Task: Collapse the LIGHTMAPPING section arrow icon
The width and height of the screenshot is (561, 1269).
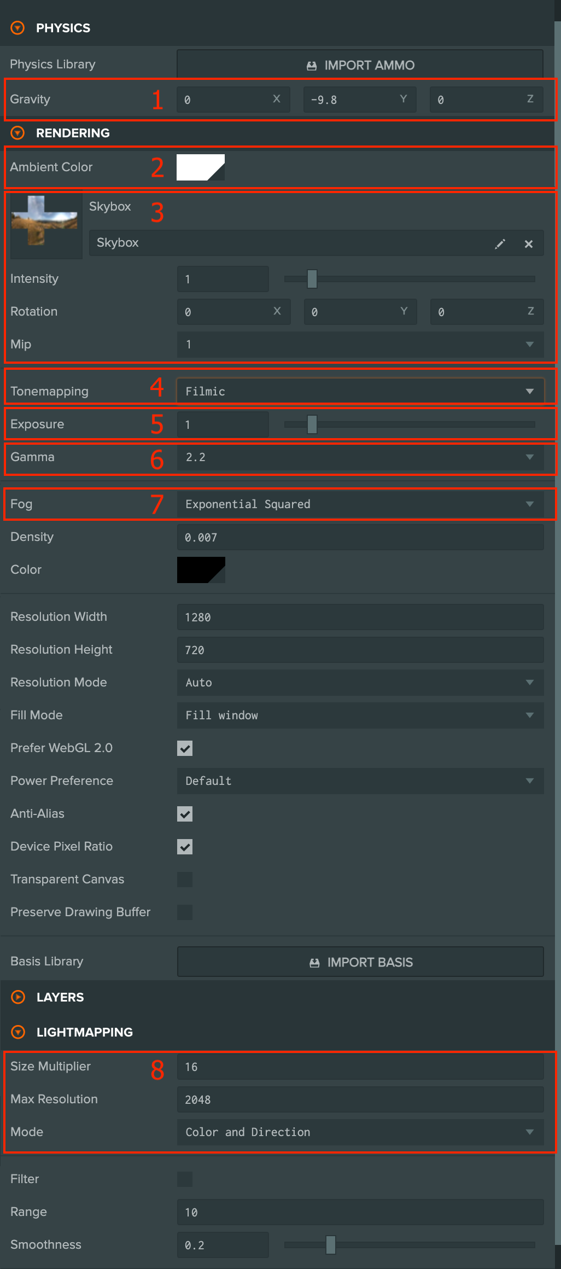Action: [18, 1032]
